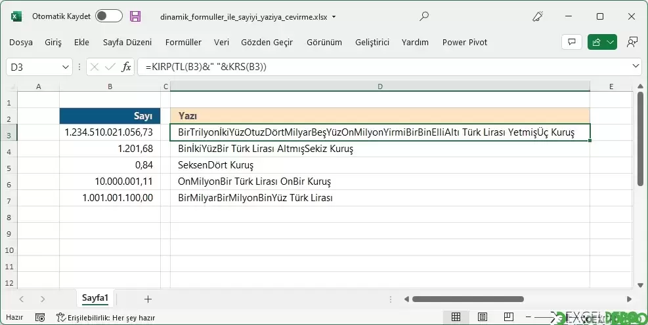
Task: Click horizontal scrollbar right arrow
Action: [x=629, y=299]
